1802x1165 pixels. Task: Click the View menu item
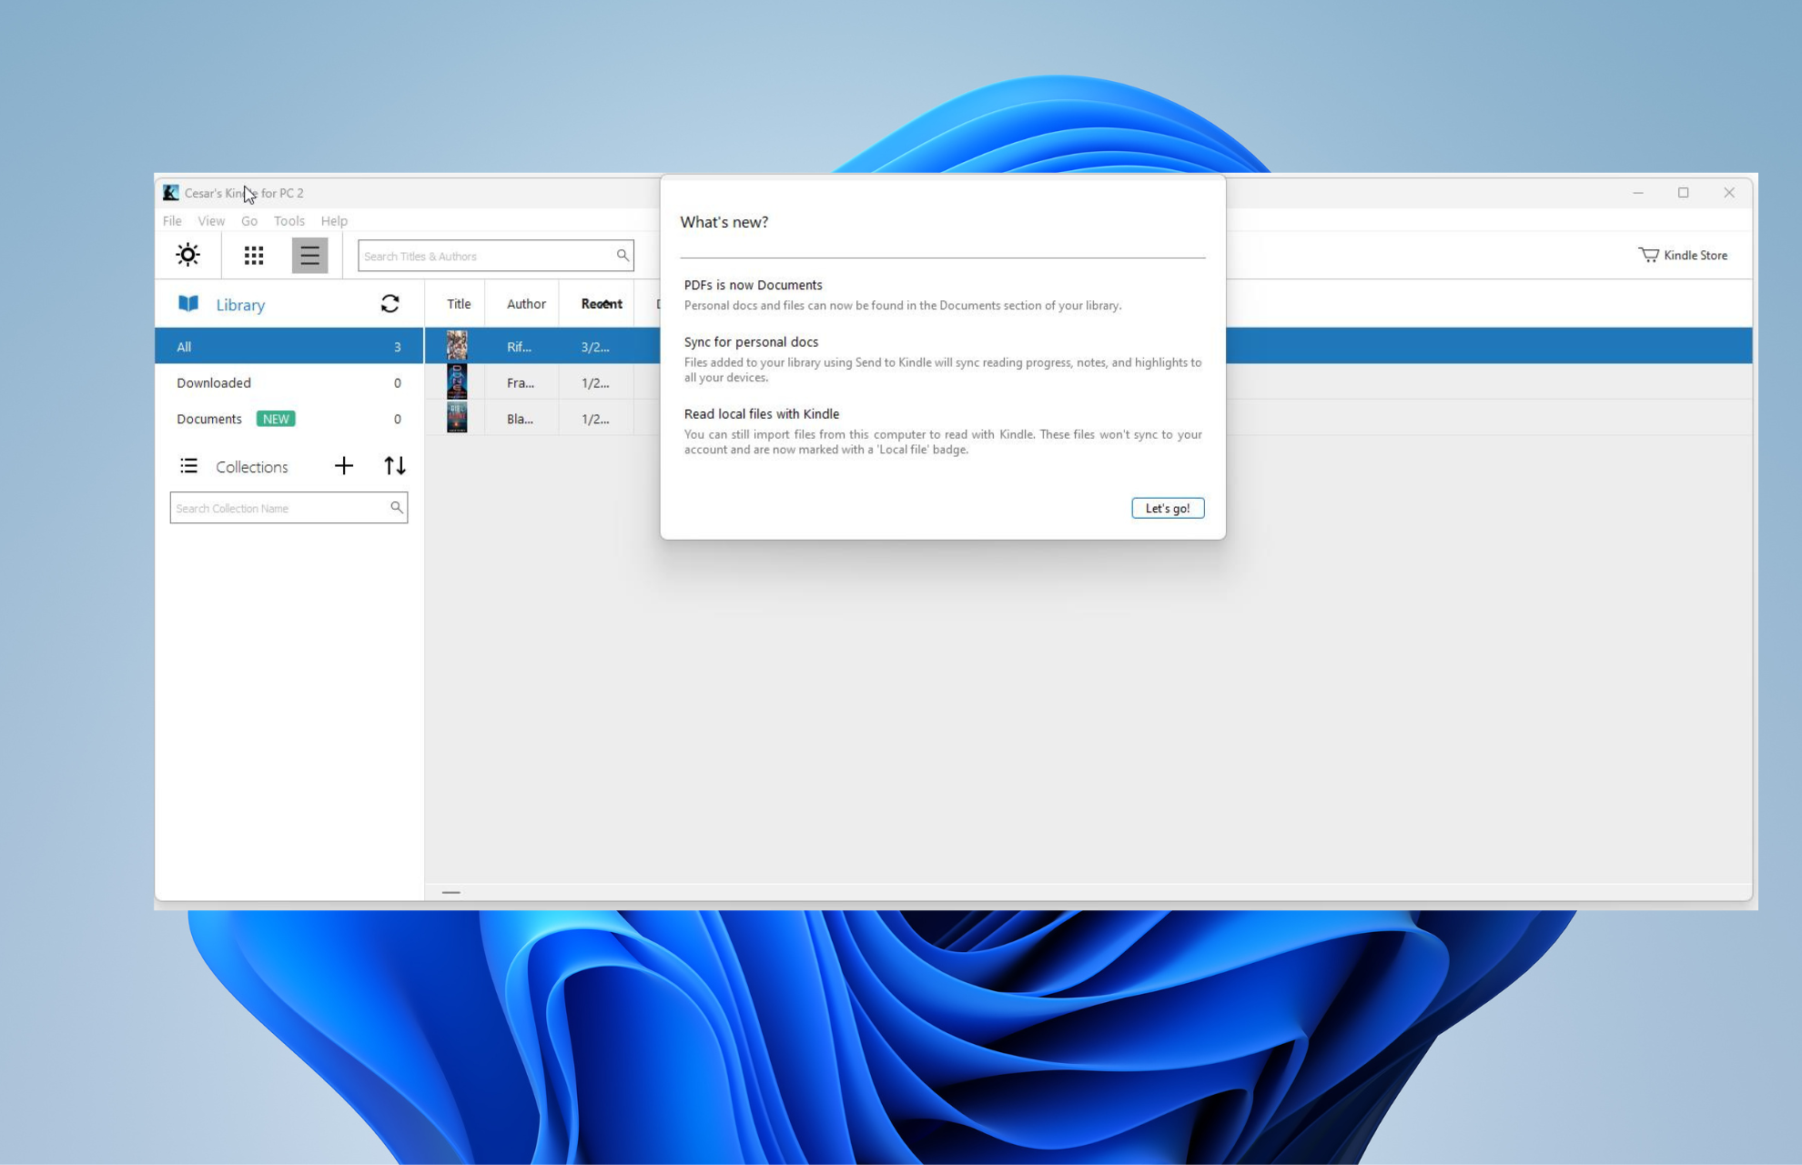point(210,220)
